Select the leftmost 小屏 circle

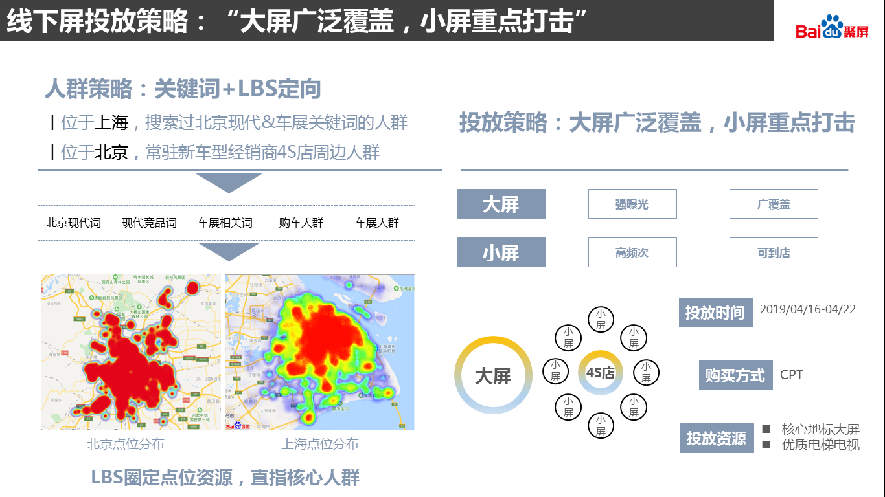[x=555, y=371]
